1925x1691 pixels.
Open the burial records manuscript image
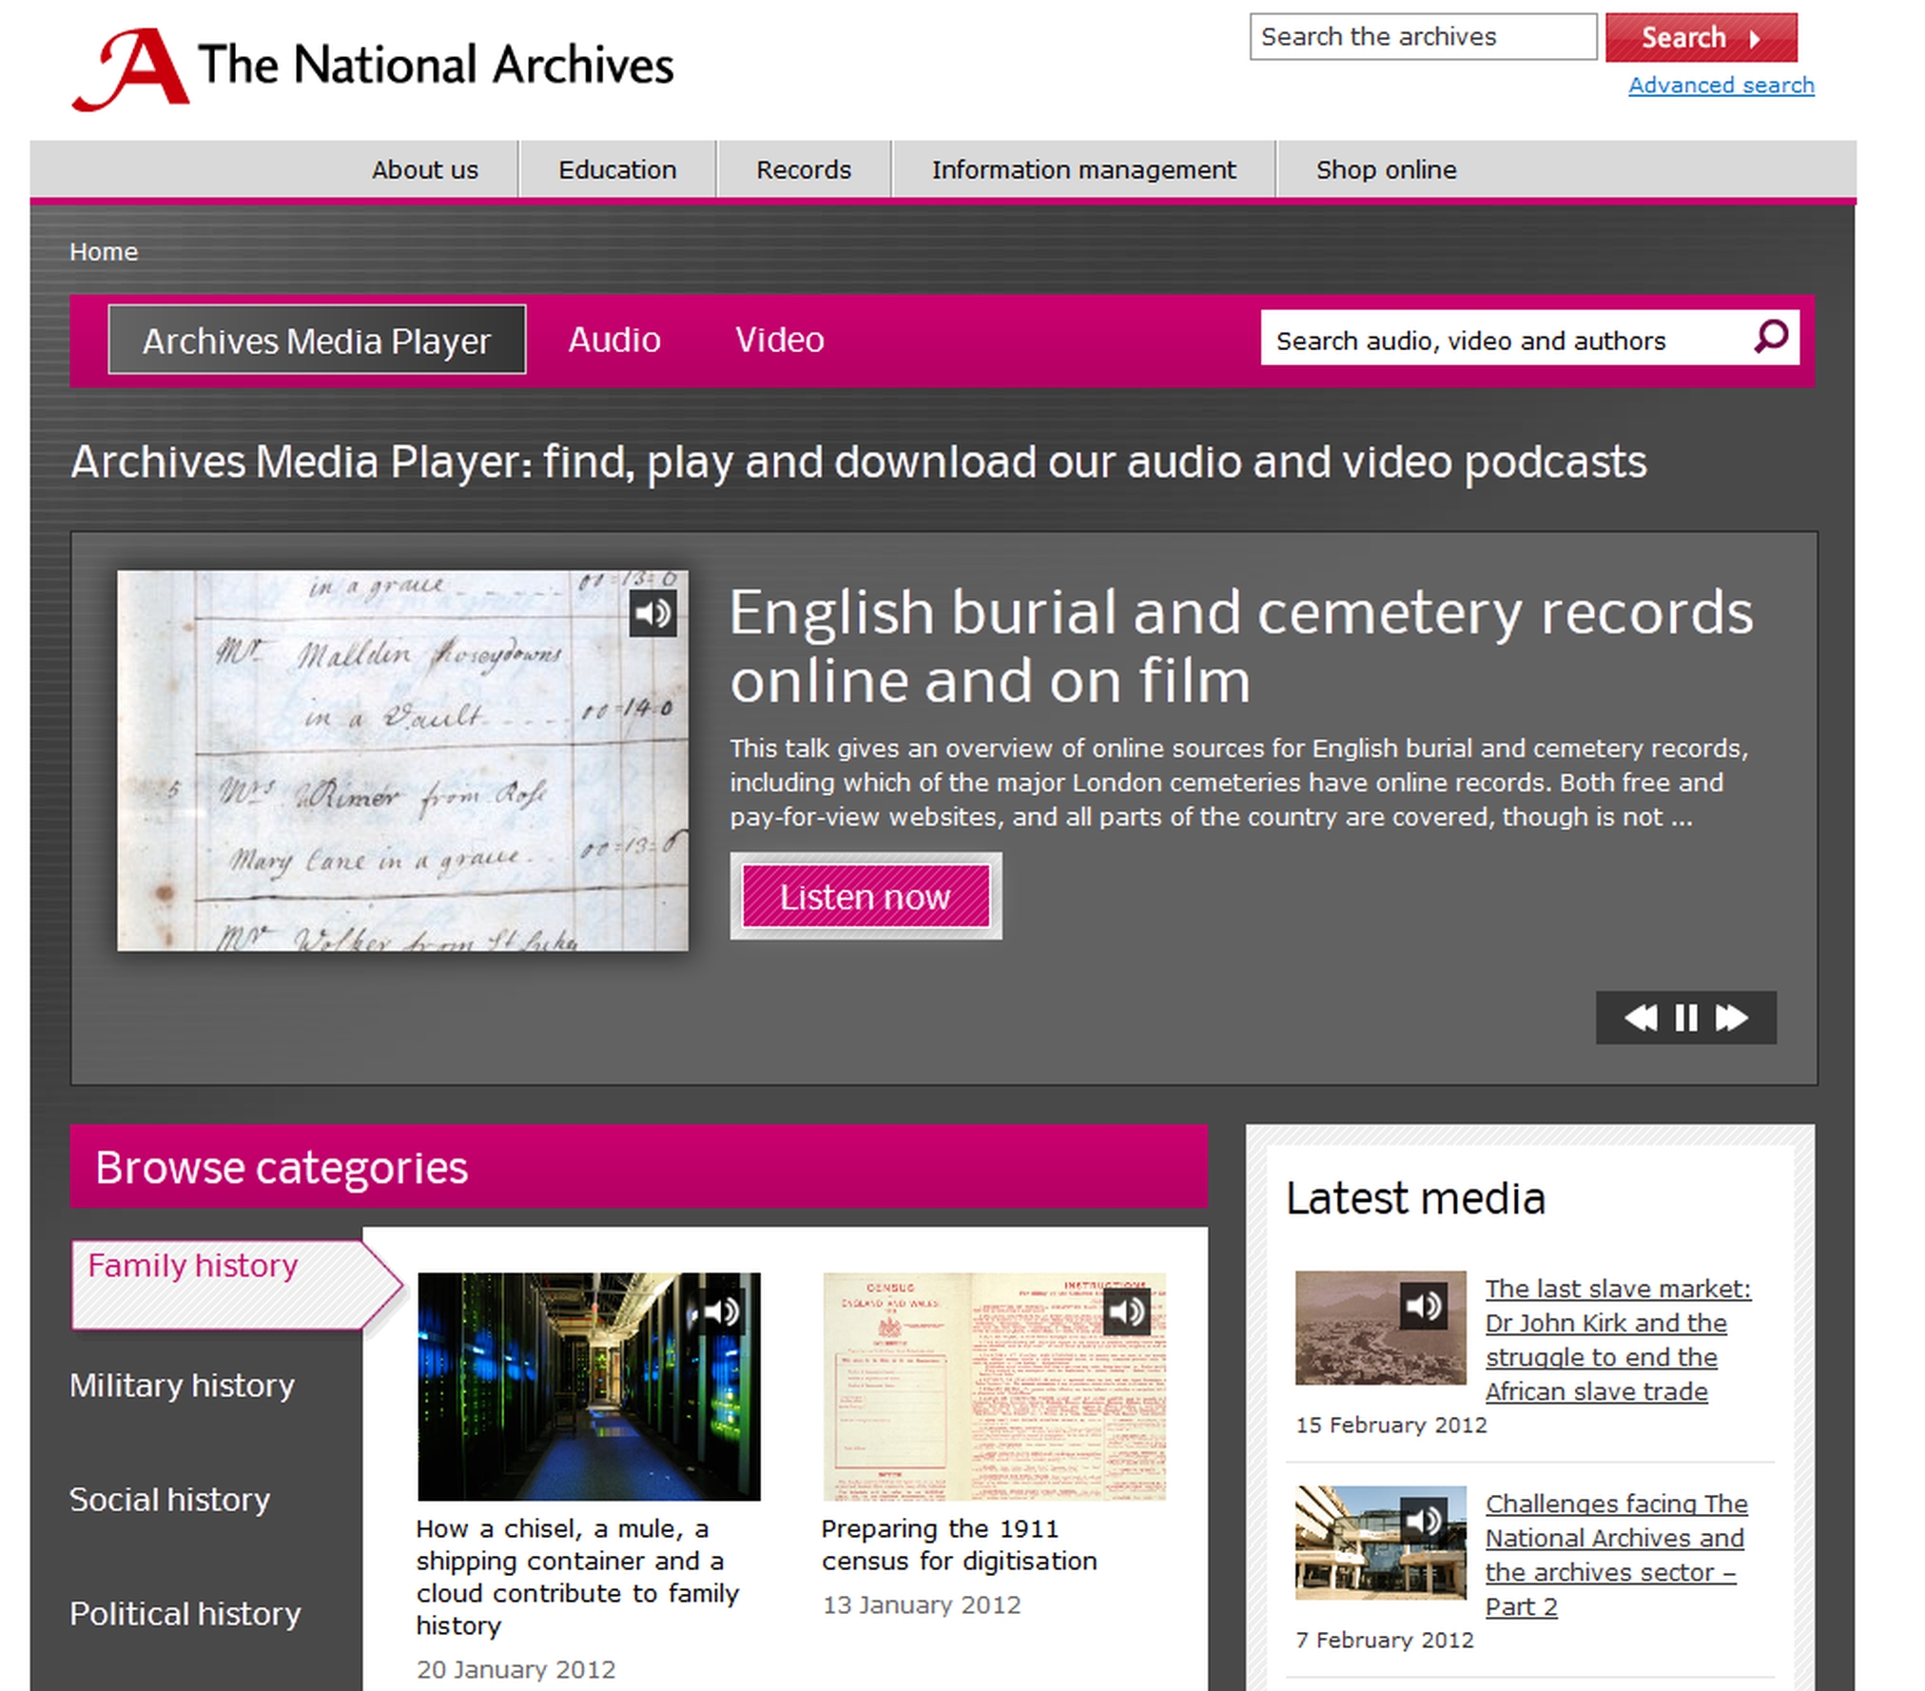coord(402,760)
